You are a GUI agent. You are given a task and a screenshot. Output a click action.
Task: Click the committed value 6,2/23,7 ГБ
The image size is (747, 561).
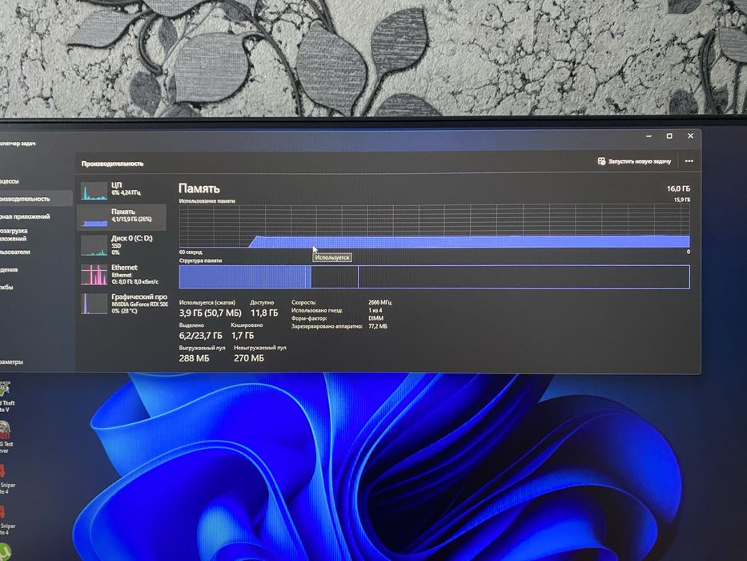pyautogui.click(x=201, y=335)
